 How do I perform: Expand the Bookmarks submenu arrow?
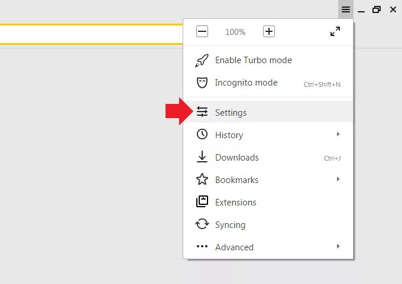click(x=338, y=179)
